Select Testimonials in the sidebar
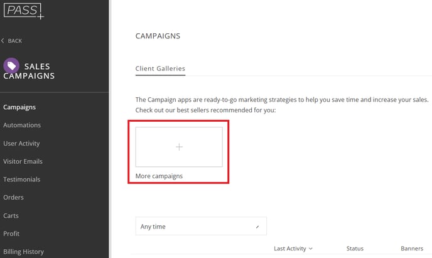The image size is (432, 258). 22,180
